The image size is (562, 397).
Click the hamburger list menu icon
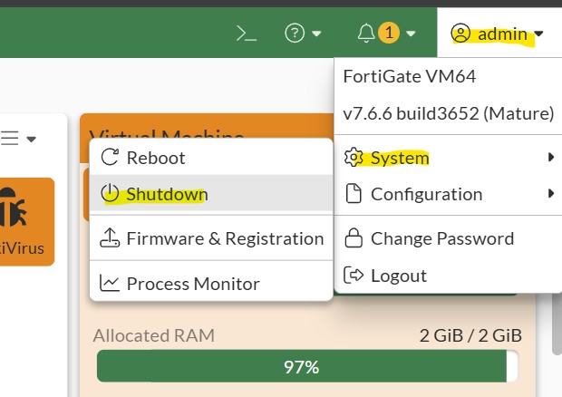[x=9, y=139]
